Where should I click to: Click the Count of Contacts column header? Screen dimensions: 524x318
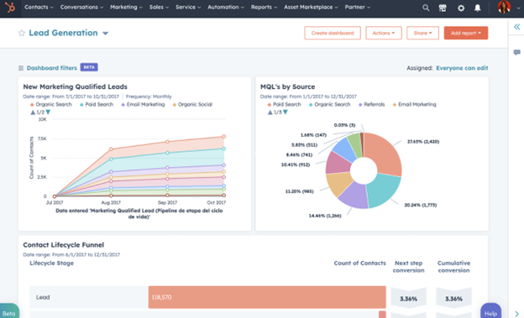coord(359,263)
